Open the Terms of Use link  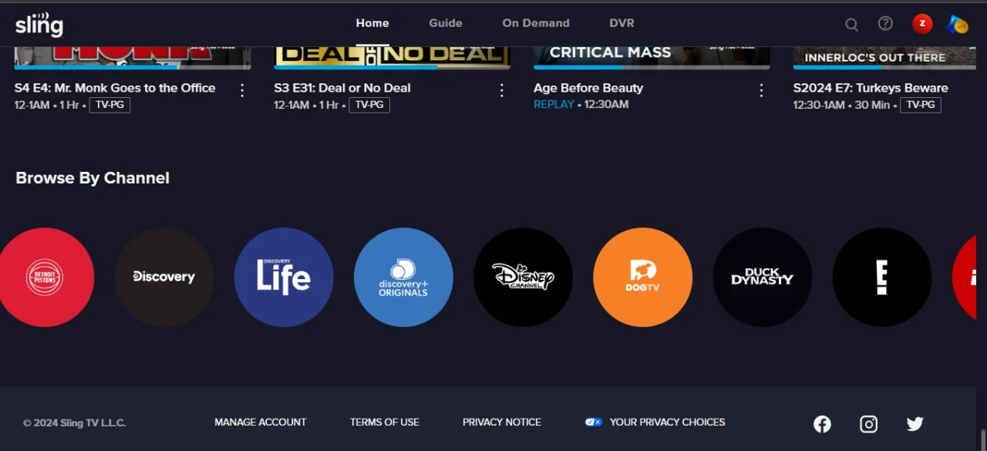(x=385, y=422)
